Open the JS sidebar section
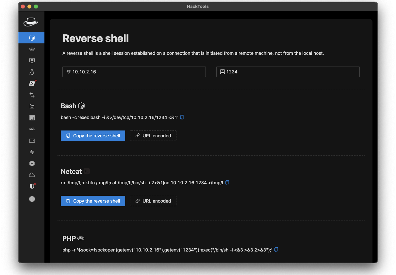This screenshot has height=275, width=396. (32, 118)
